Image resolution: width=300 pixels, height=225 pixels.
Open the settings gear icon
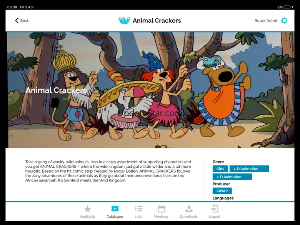[x=284, y=20]
